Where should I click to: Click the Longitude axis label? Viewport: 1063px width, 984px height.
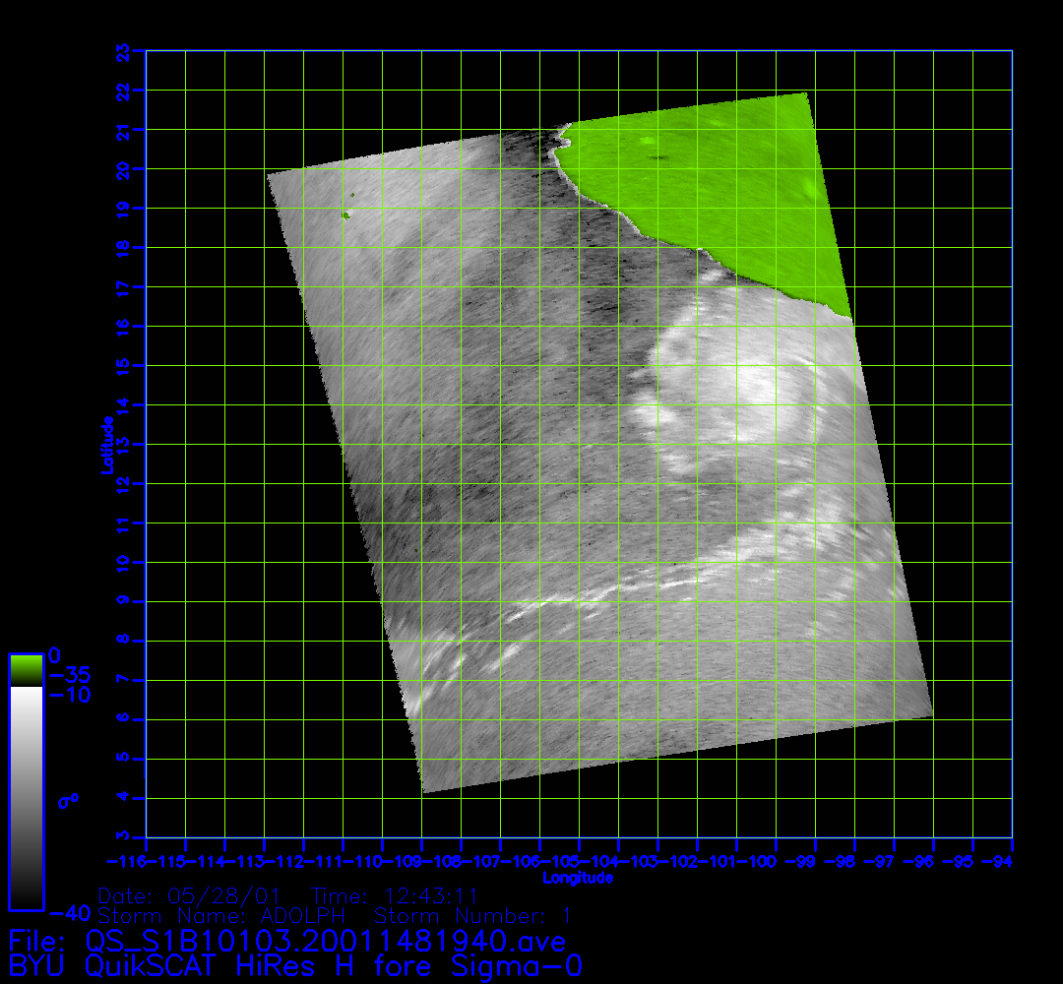coord(578,878)
